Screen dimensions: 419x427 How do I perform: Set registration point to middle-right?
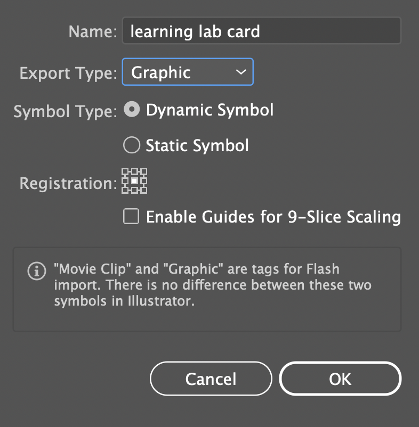143,181
